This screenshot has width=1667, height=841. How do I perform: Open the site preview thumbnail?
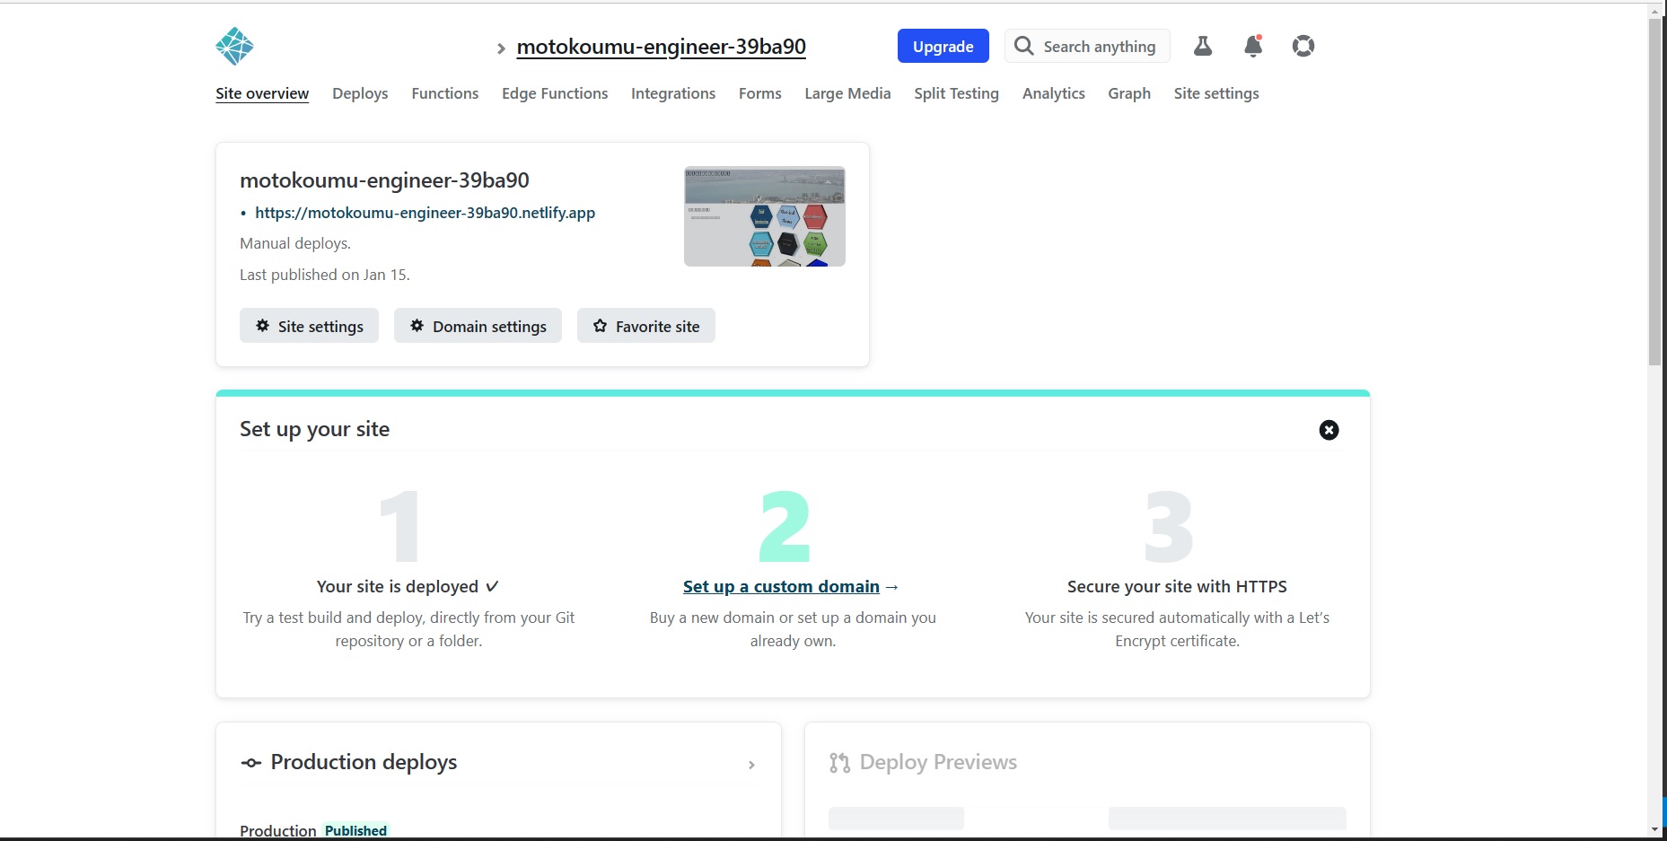764,216
